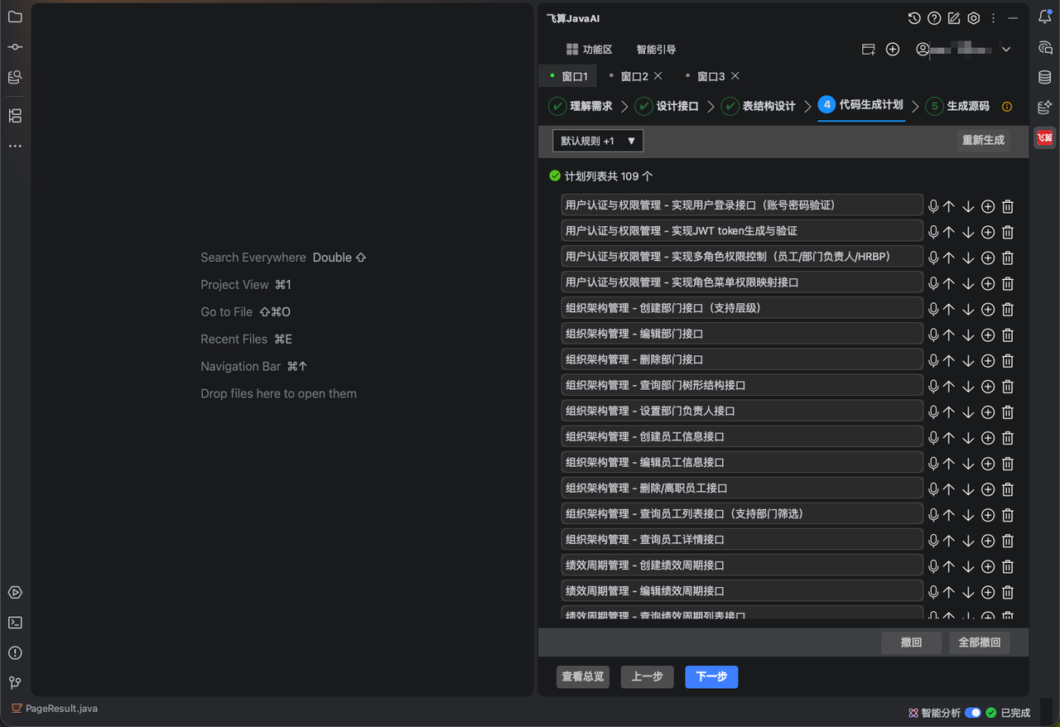Open the vertical-dots options menu
Viewport: 1060px width, 727px height.
point(994,18)
